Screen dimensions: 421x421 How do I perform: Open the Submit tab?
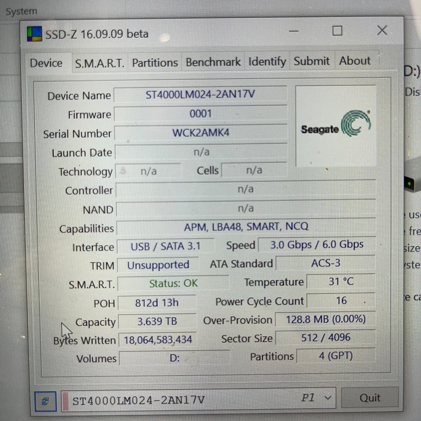pyautogui.click(x=311, y=61)
